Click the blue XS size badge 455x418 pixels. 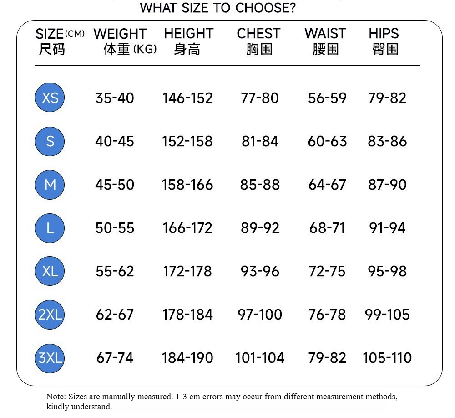pos(50,98)
